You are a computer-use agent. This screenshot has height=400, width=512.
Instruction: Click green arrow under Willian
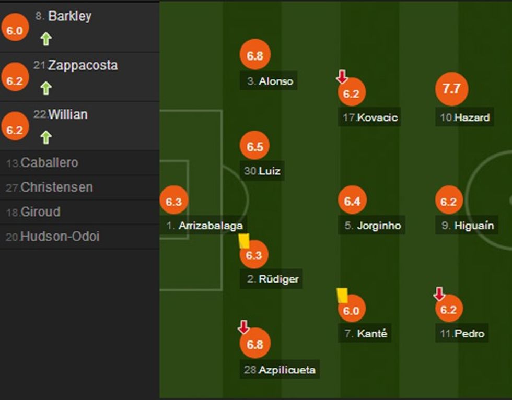(46, 137)
